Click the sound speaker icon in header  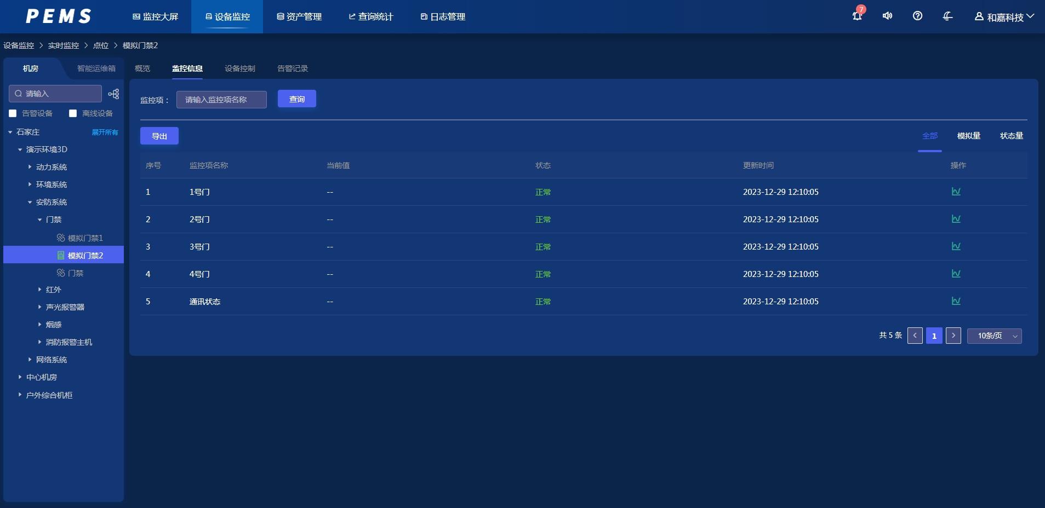(887, 16)
